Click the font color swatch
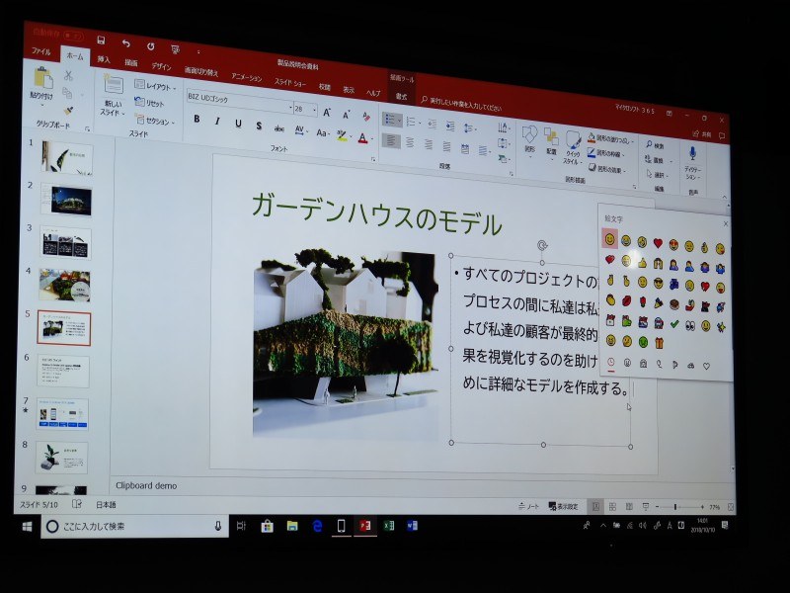The image size is (790, 593). click(x=362, y=138)
